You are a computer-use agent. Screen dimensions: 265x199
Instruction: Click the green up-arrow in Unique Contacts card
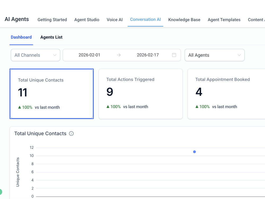tap(19, 107)
